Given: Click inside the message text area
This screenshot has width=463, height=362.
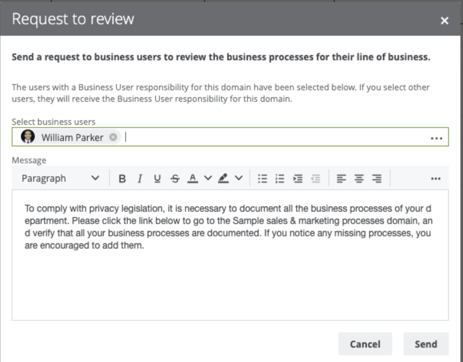Looking at the screenshot, I should 230,255.
